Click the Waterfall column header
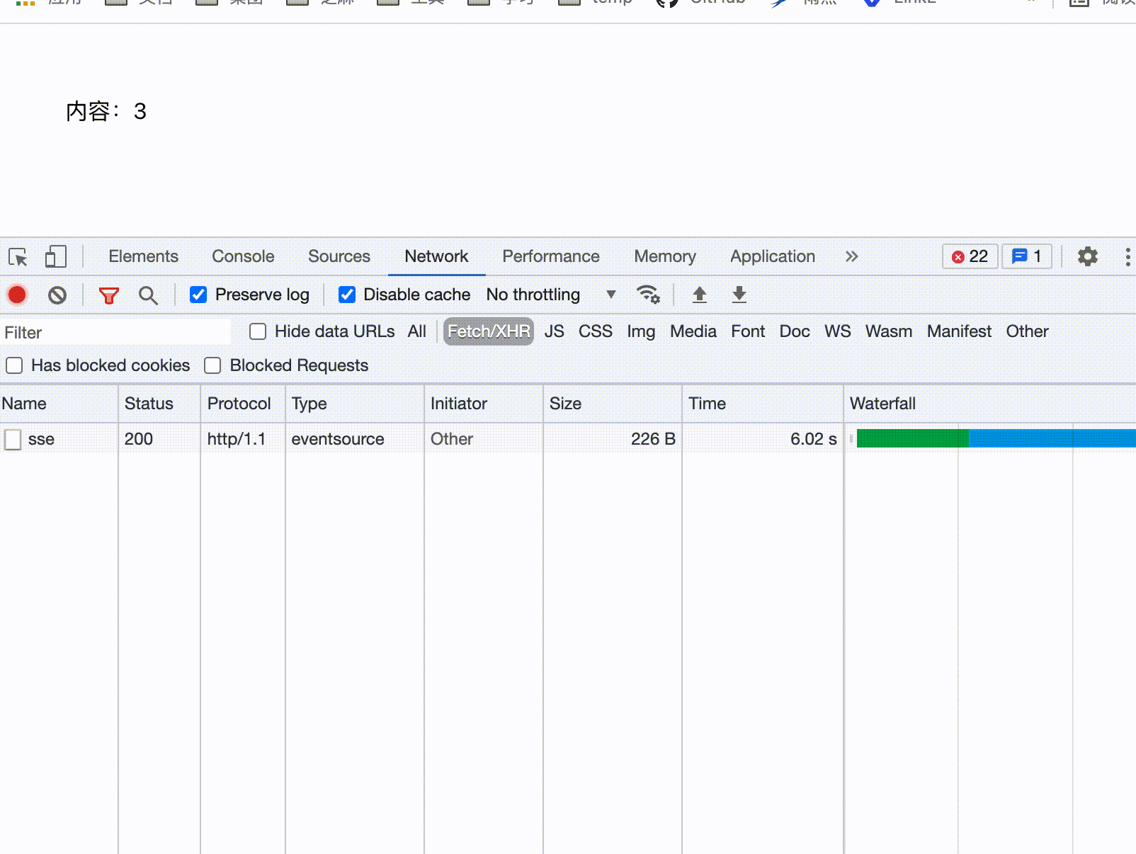 990,404
